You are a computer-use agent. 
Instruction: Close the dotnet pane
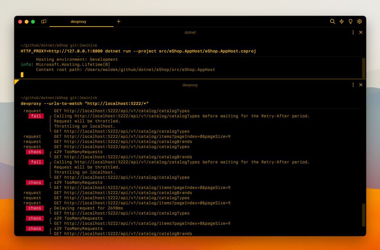click(x=361, y=32)
